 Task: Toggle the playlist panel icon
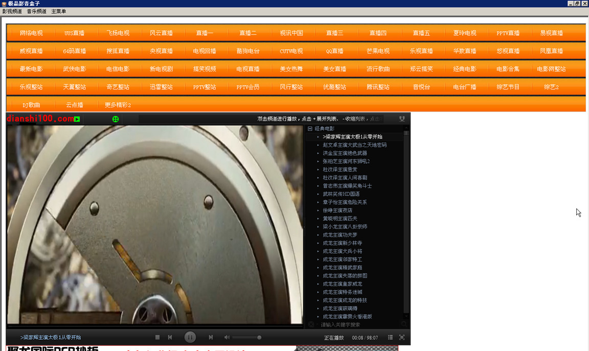[390, 338]
